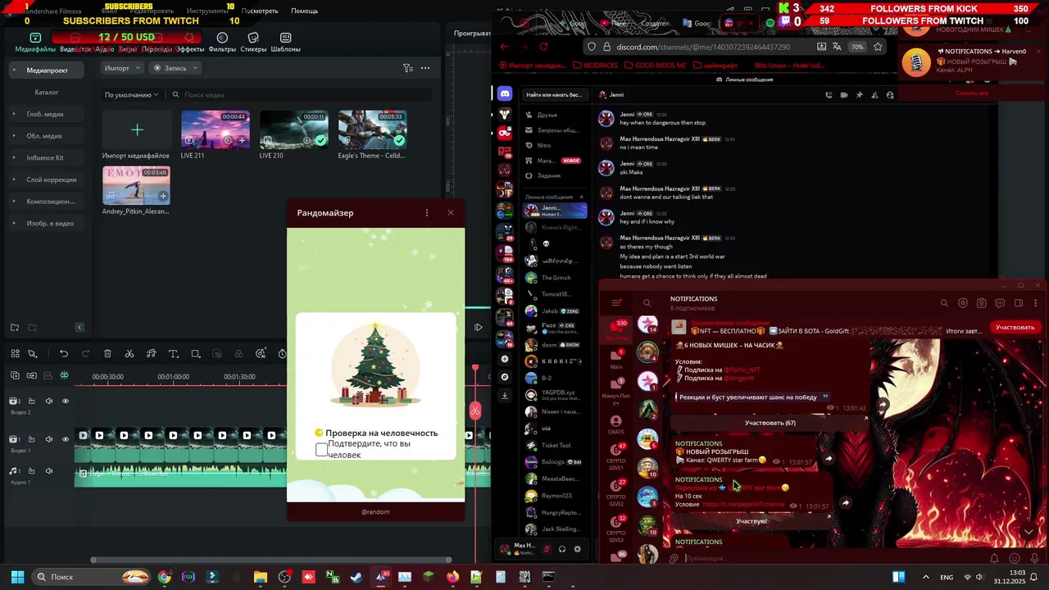Screen dimensions: 1049x590
Task: Click the horizontal timeline scrollbar in Filmora
Action: (x=271, y=560)
